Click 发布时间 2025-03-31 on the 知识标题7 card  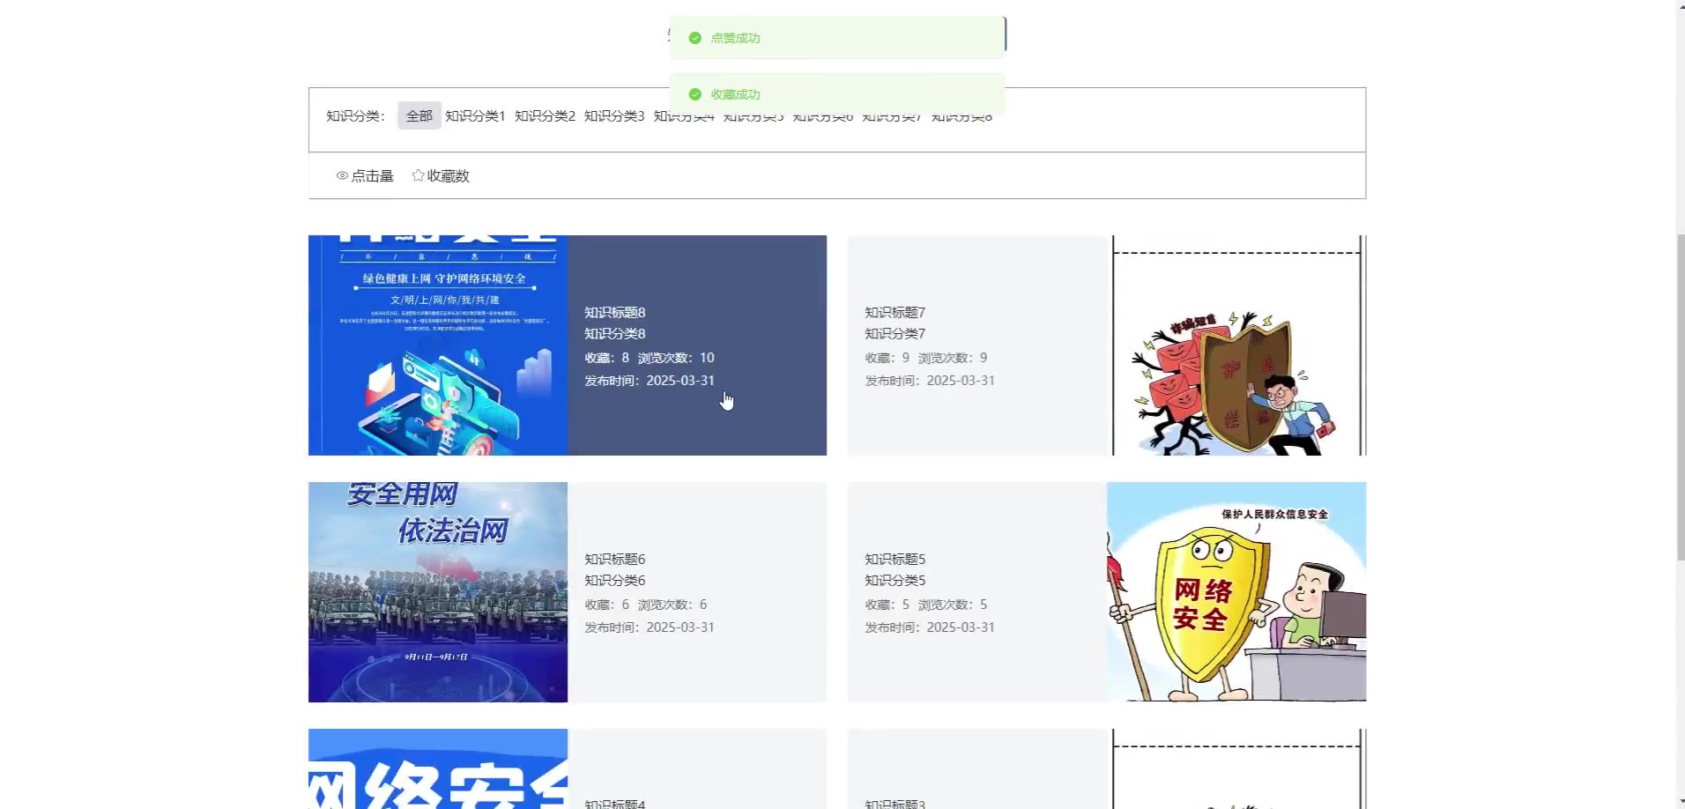pos(930,381)
